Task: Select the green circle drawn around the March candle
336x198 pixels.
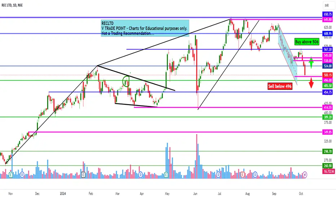Action: (x=126, y=81)
